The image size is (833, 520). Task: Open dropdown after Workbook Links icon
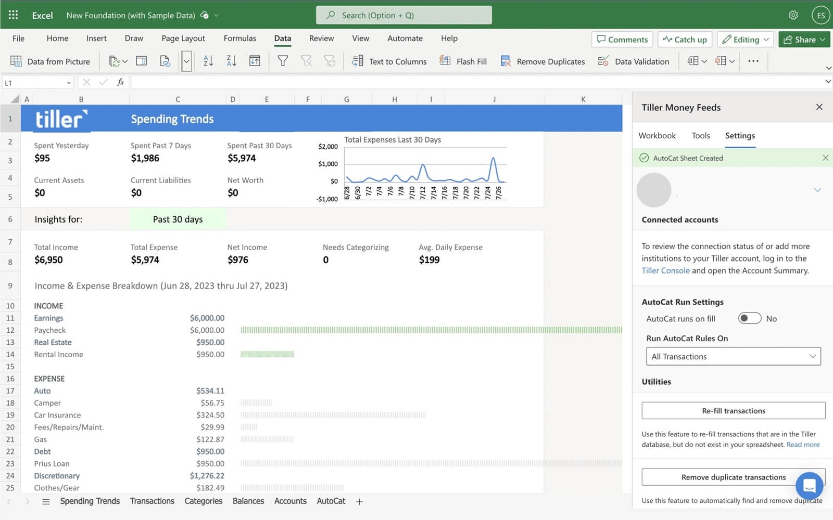coord(186,61)
